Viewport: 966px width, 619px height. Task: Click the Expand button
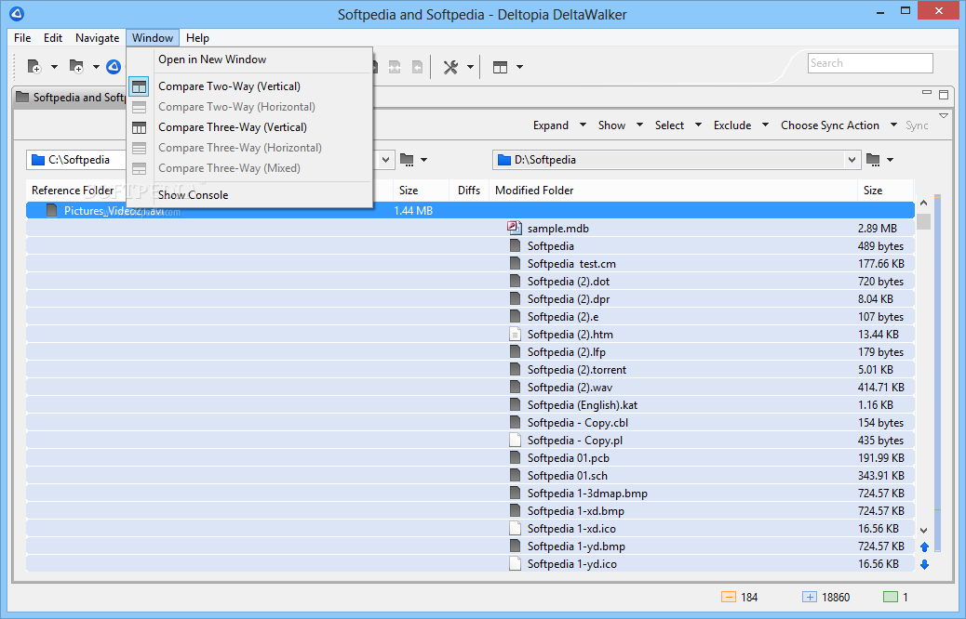pos(551,125)
